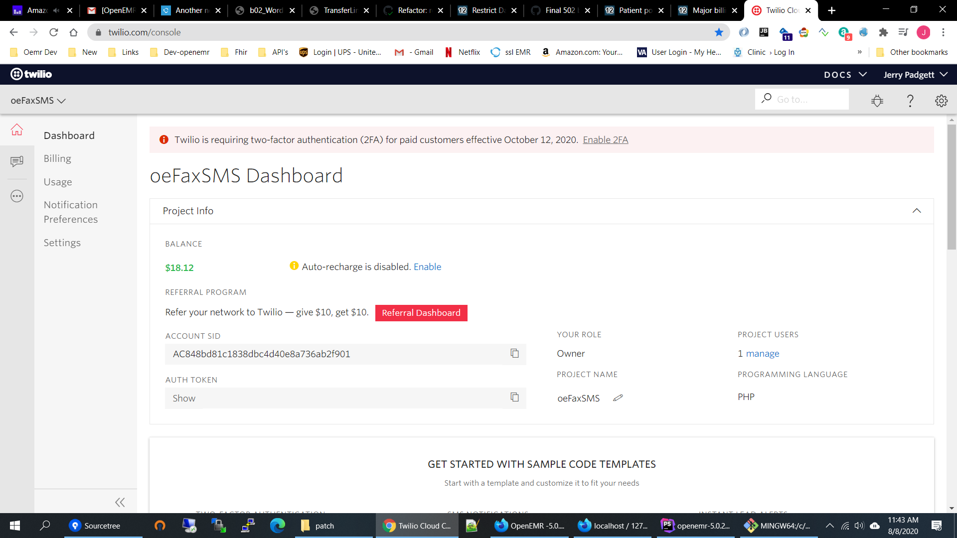Click the Referral Dashboard button

tap(421, 313)
